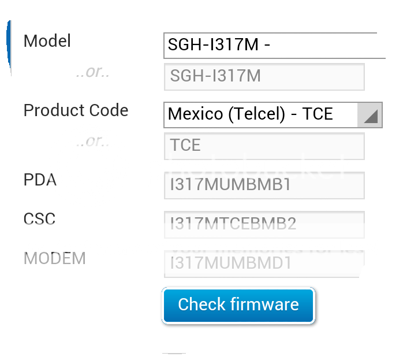Click the CSC field with I317MTCEBMB2
The width and height of the screenshot is (403, 360).
[x=264, y=224]
